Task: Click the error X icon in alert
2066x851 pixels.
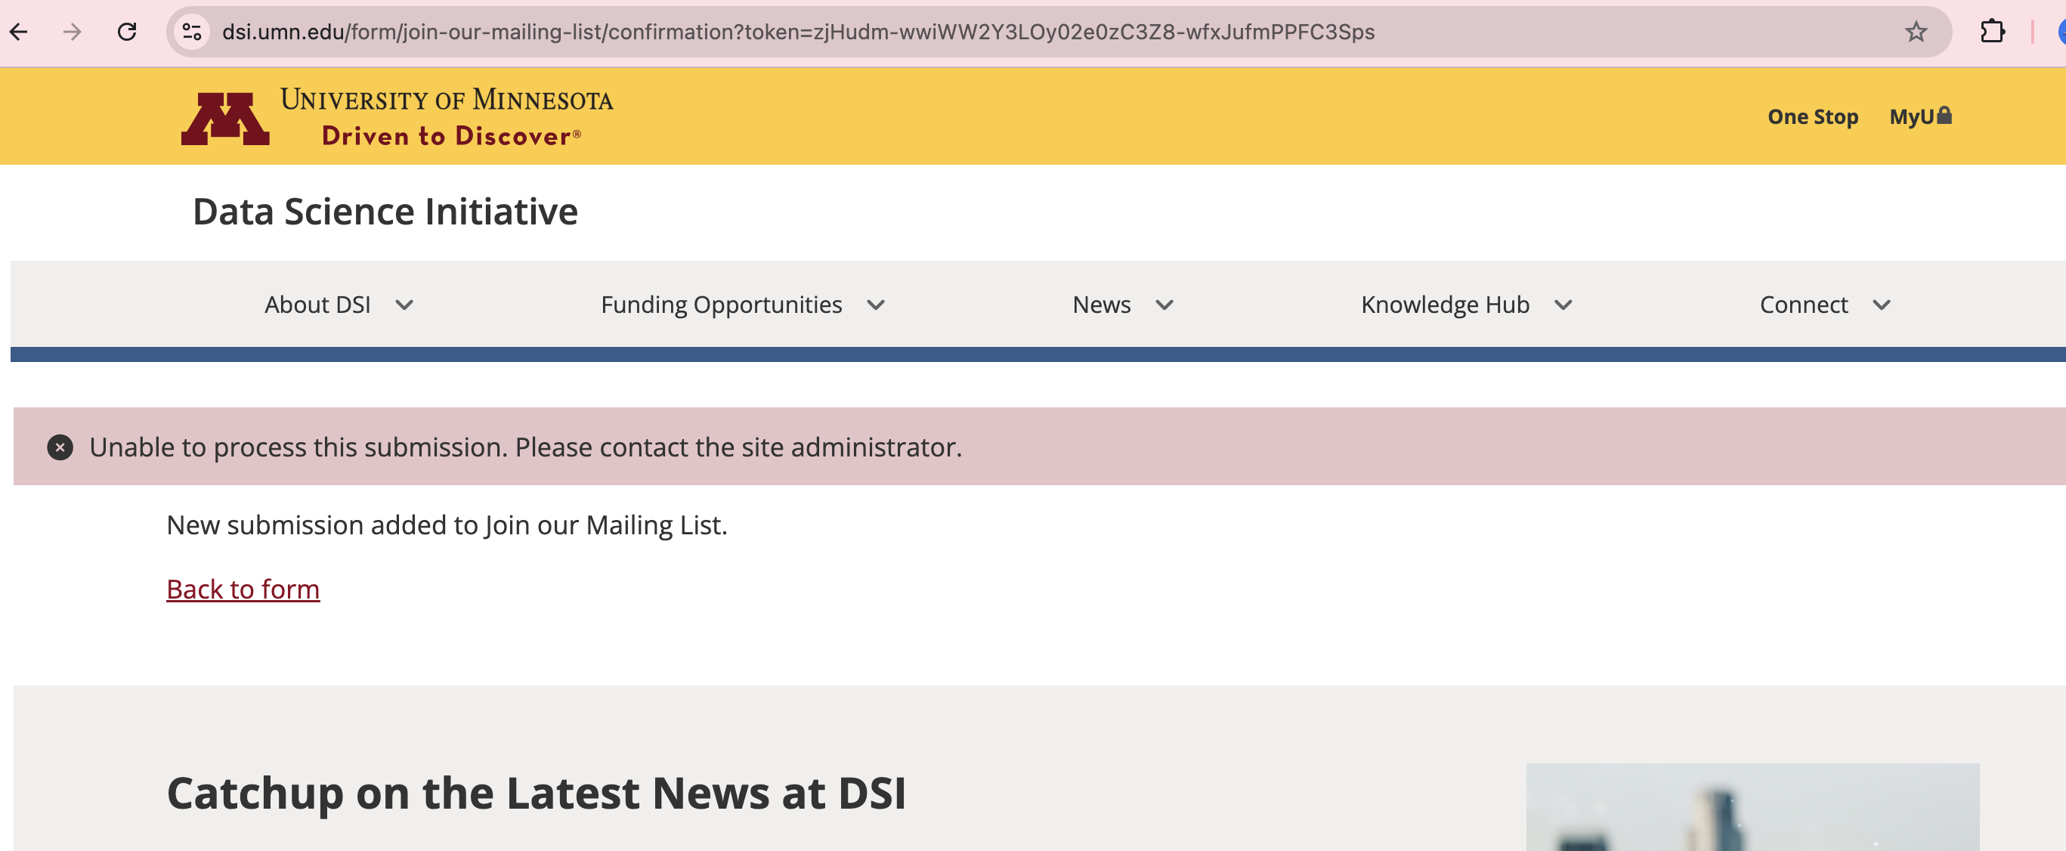Action: coord(60,447)
